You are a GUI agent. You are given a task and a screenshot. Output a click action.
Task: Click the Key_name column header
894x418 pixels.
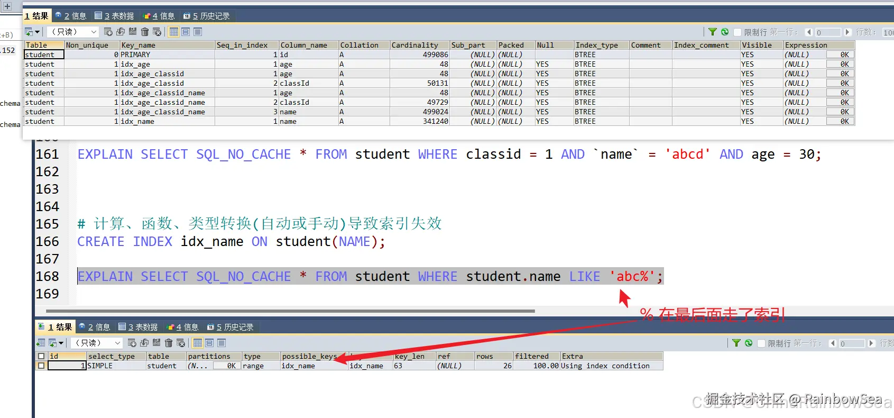tap(167, 45)
